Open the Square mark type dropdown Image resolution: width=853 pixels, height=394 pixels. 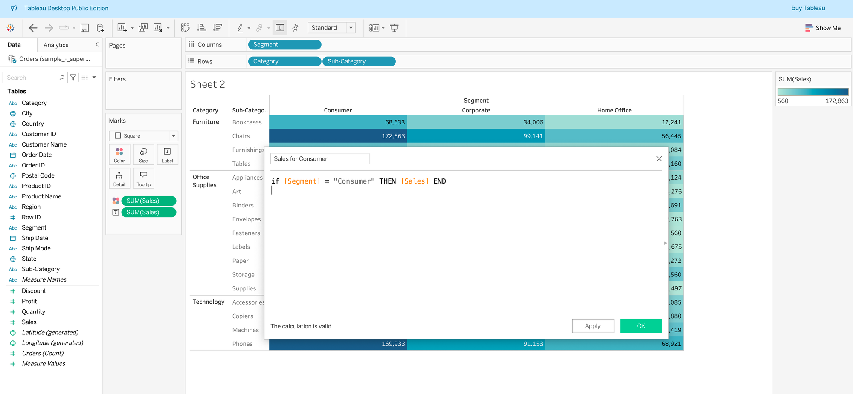pos(143,136)
